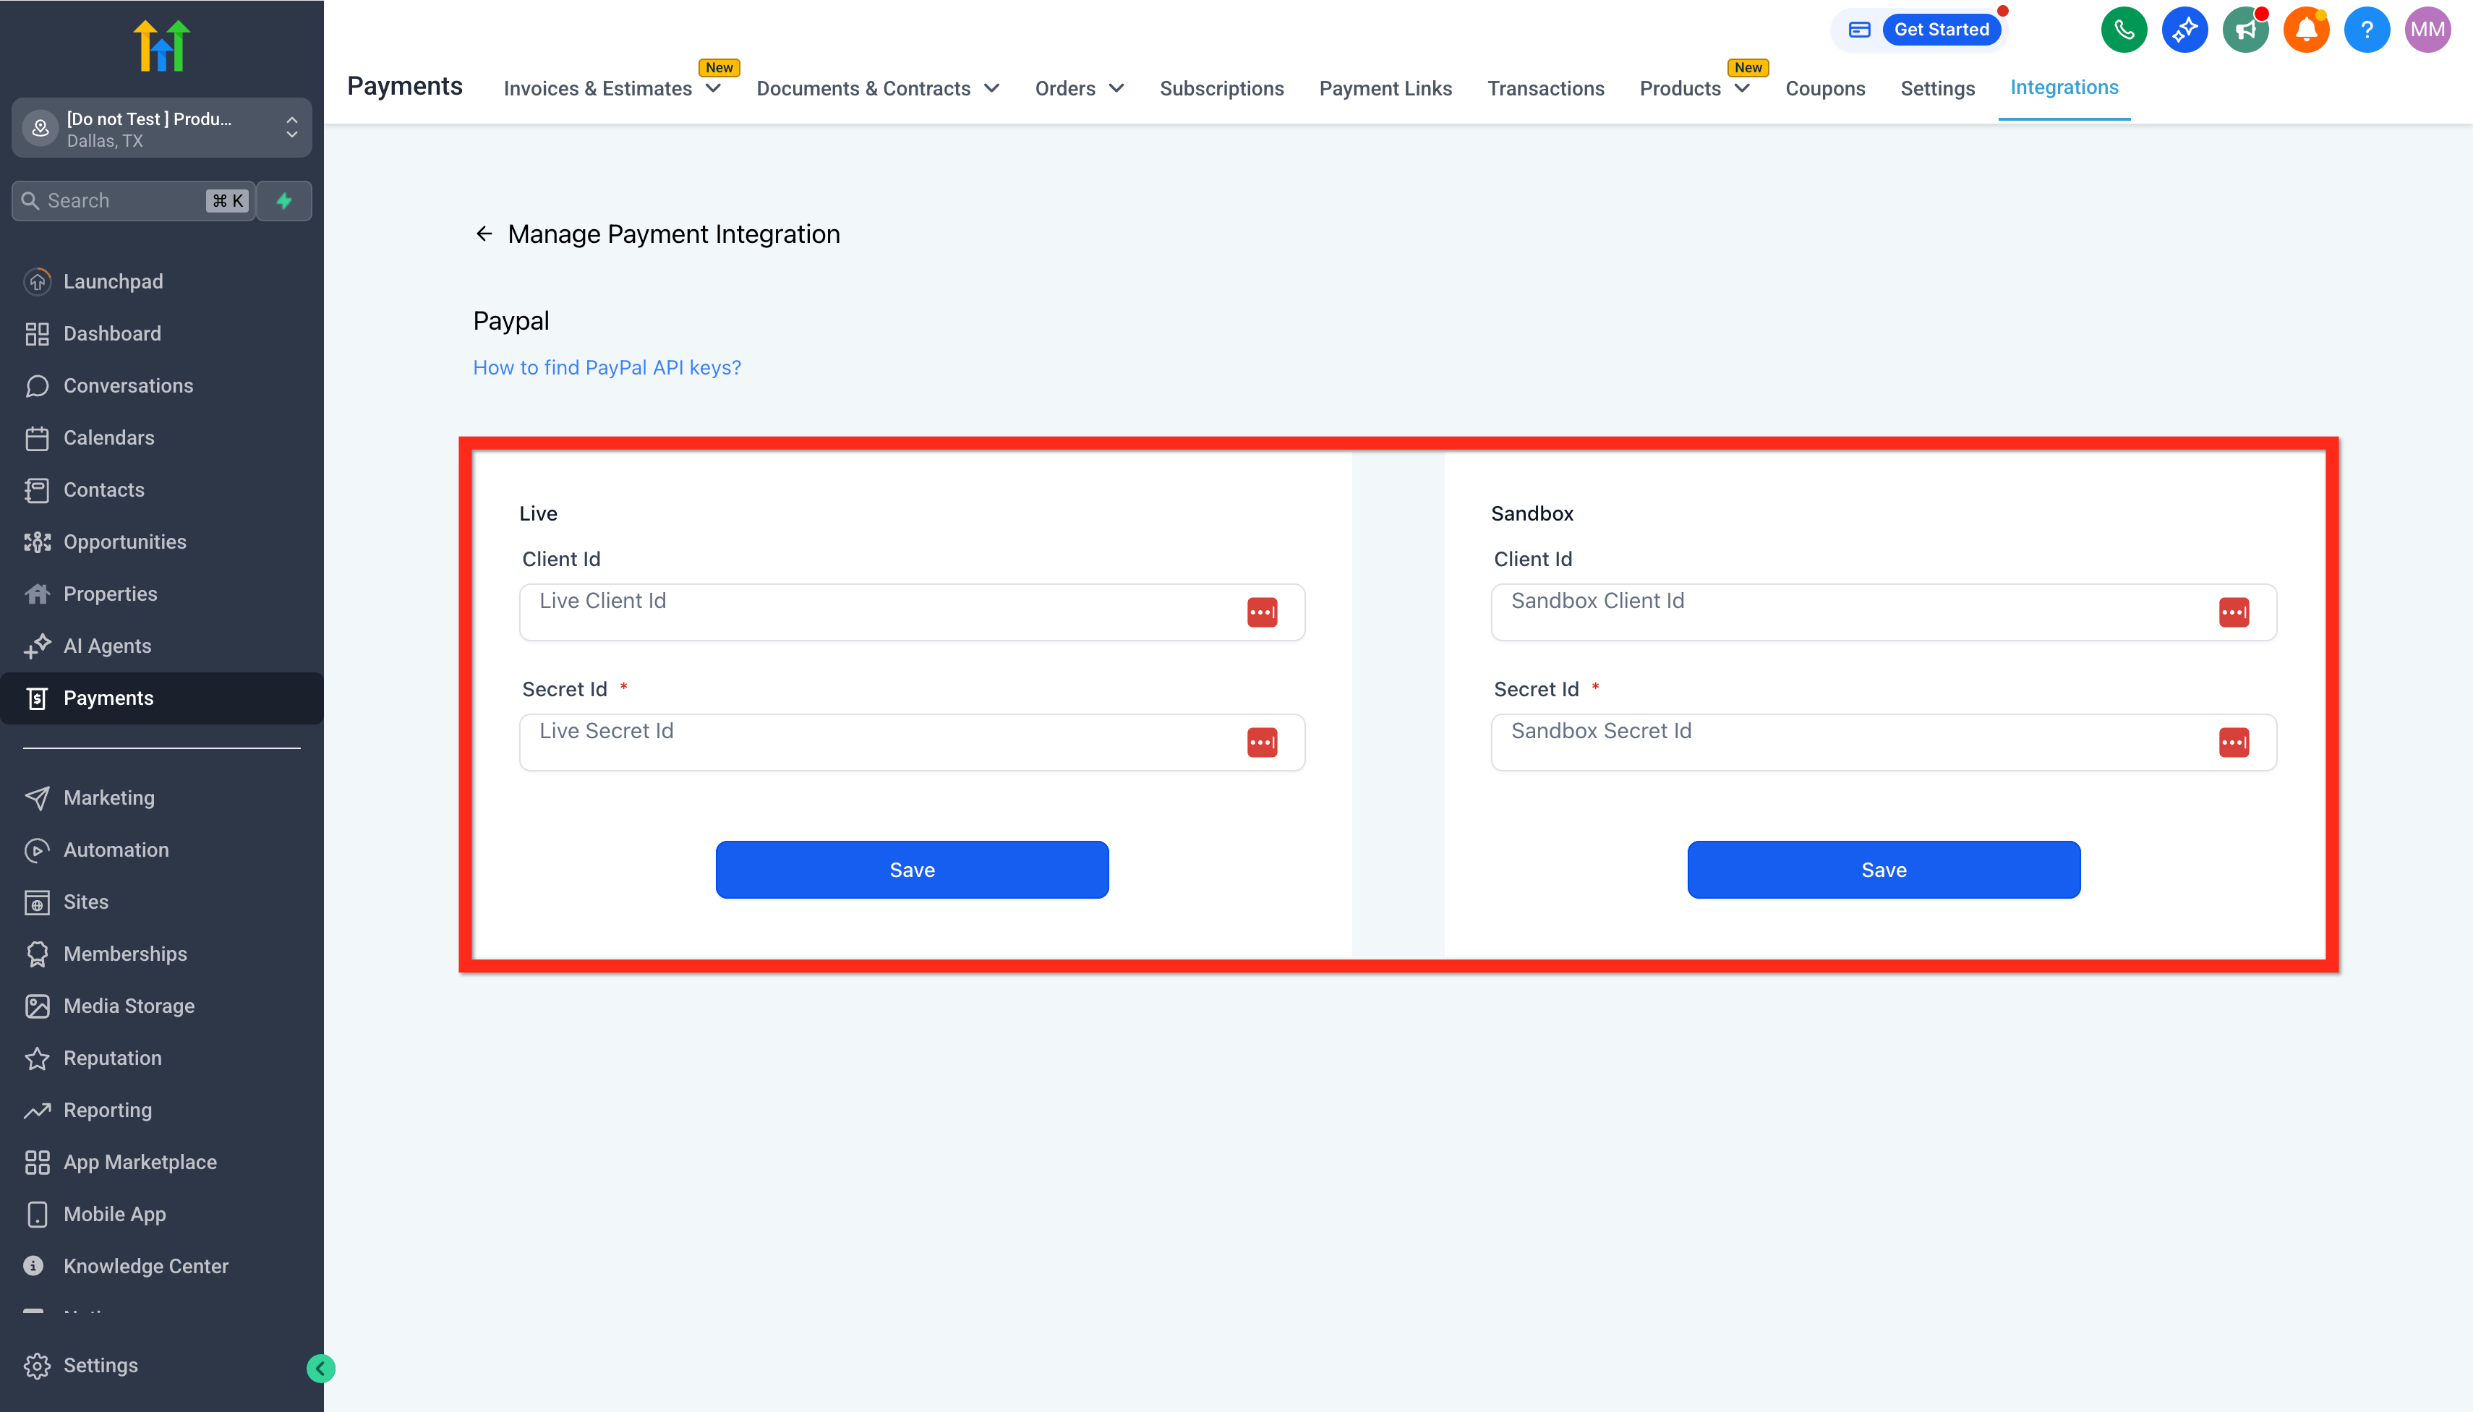Click How to find PayPal API keys link
The image size is (2473, 1412).
click(x=607, y=367)
